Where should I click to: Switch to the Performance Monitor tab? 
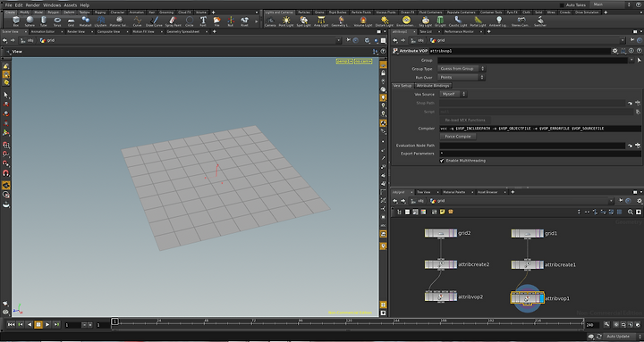(x=459, y=31)
